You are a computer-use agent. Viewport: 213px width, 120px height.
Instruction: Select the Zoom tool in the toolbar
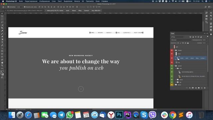[2, 65]
